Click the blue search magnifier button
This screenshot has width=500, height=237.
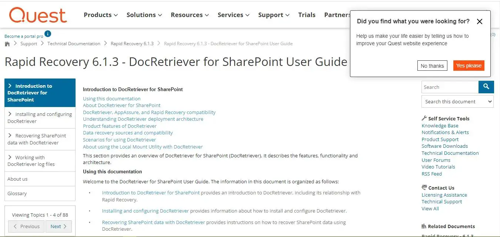point(486,87)
